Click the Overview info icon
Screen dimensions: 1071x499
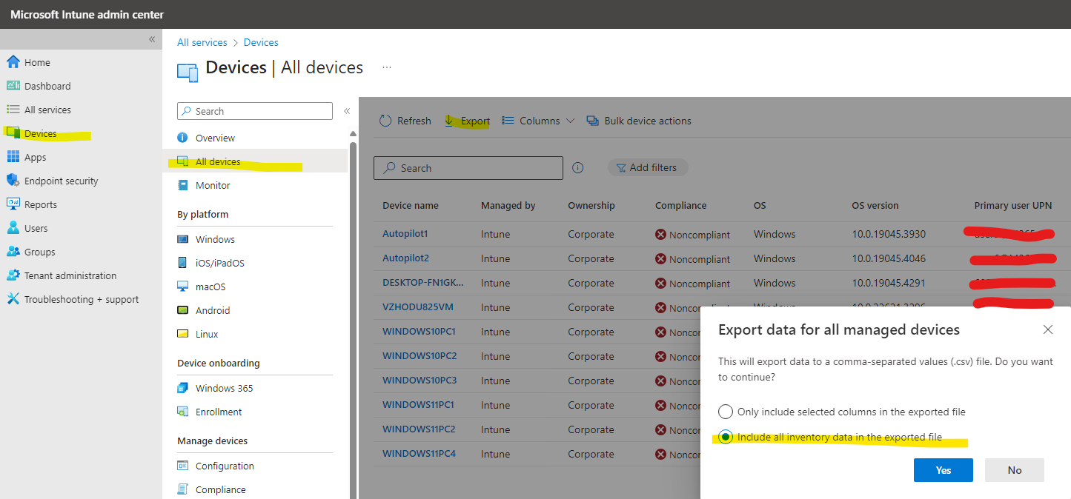(x=182, y=138)
